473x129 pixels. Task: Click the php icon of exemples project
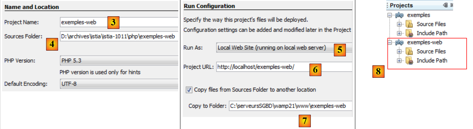coord(399,15)
